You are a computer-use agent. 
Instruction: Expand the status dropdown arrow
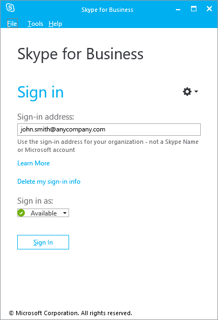point(65,213)
